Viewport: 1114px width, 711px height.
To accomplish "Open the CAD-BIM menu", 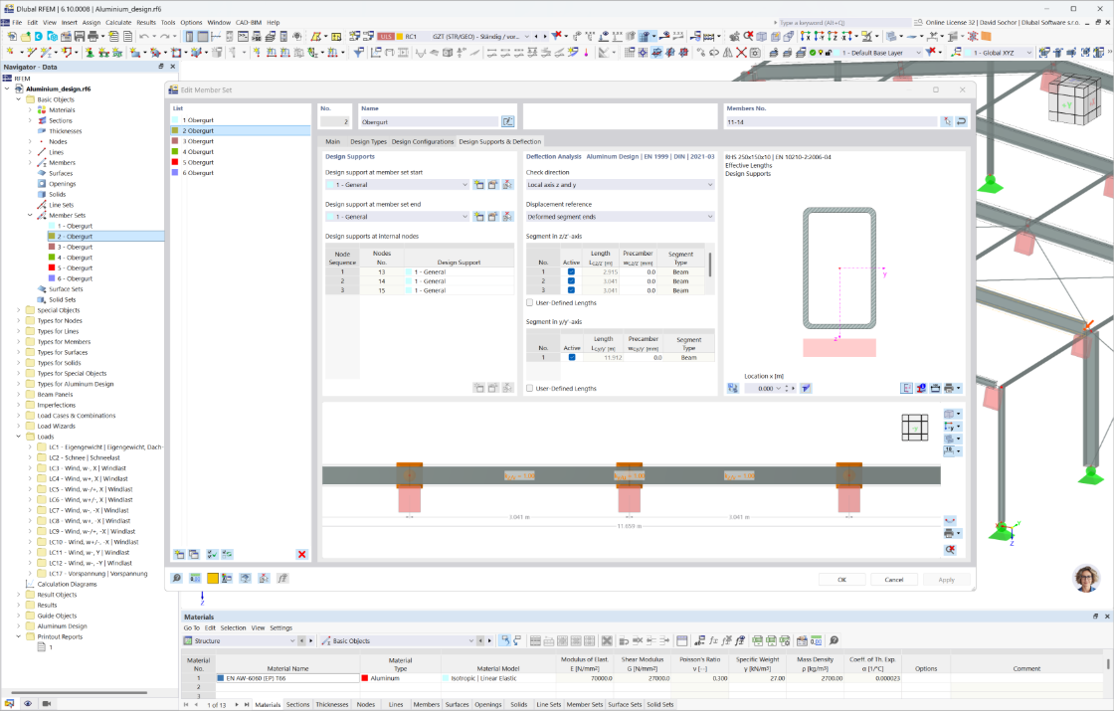I will [x=248, y=22].
